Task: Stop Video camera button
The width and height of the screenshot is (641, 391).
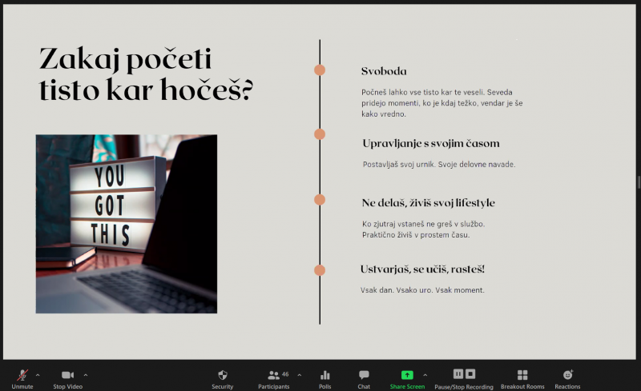Action: click(67, 379)
